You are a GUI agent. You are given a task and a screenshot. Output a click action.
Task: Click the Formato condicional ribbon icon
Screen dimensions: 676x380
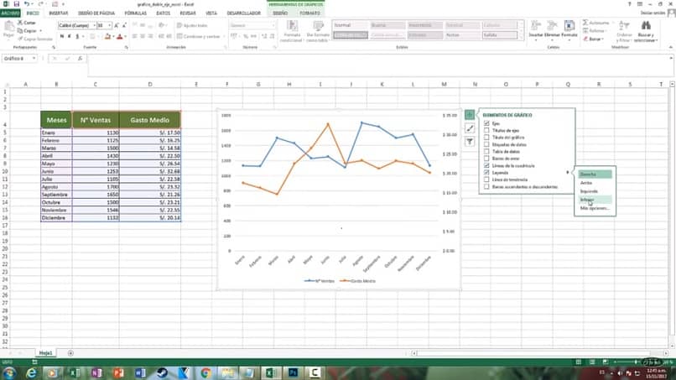coord(292,26)
